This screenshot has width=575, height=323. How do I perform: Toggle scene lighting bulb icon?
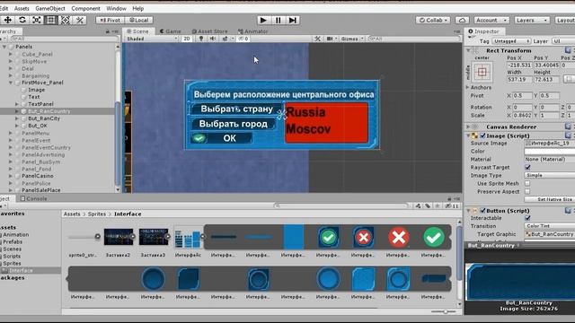point(201,39)
